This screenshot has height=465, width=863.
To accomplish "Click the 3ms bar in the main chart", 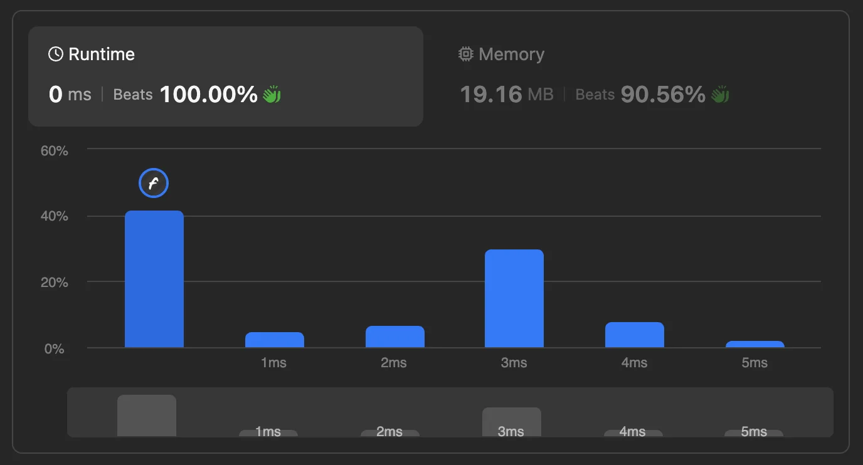I will 514,298.
